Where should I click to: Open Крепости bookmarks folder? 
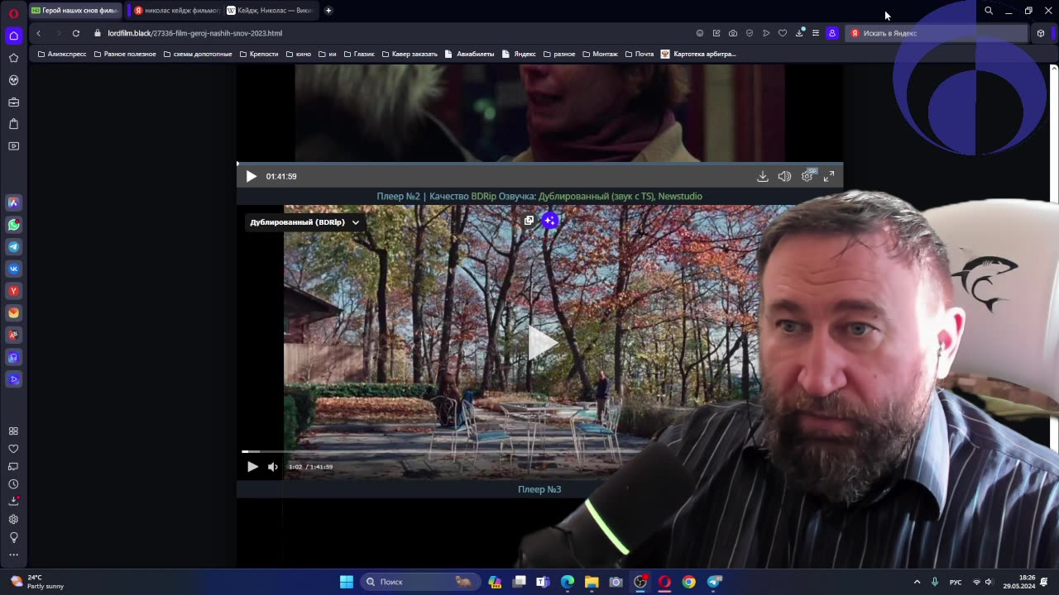coord(259,54)
